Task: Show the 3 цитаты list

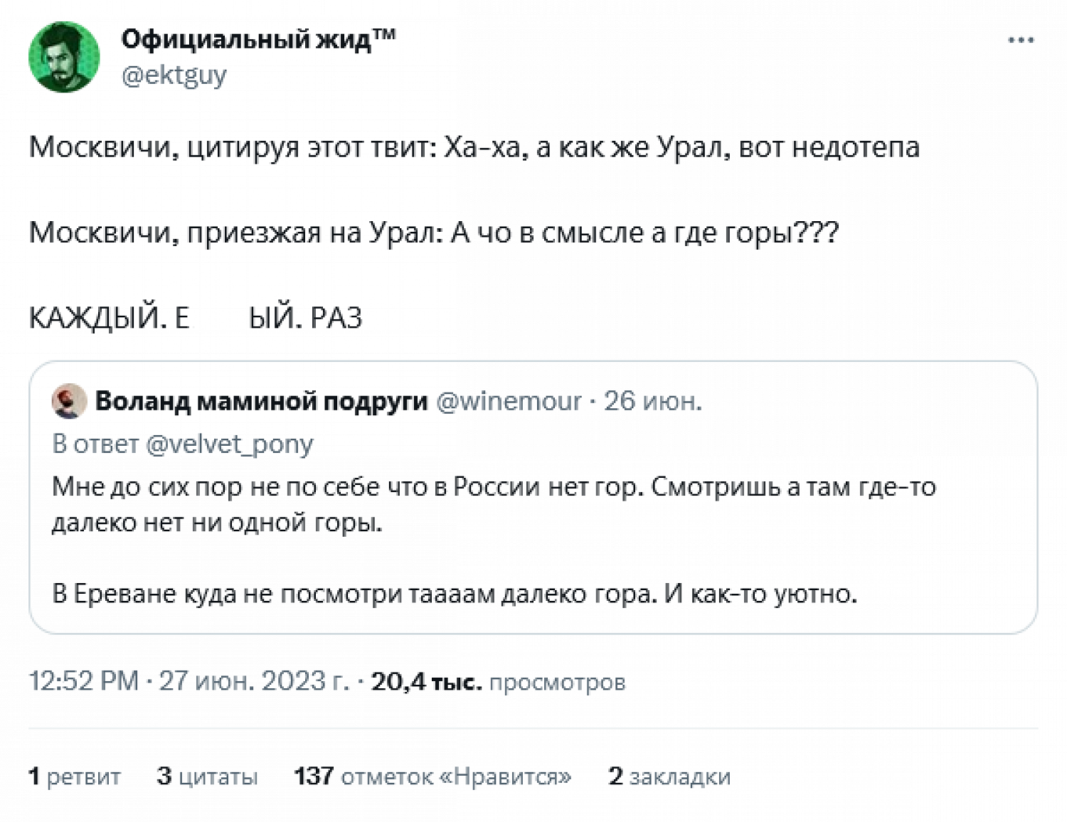Action: click(x=207, y=776)
